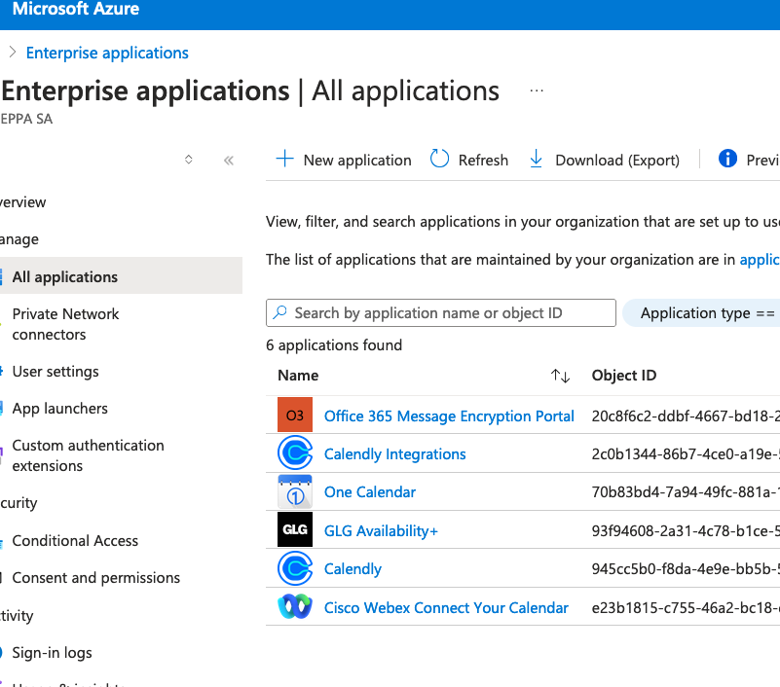Click the magnifier icon in search box
780x687 pixels.
[280, 312]
